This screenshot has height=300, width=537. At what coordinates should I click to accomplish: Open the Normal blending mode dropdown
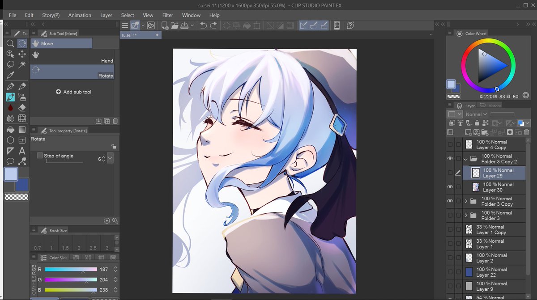click(x=477, y=114)
